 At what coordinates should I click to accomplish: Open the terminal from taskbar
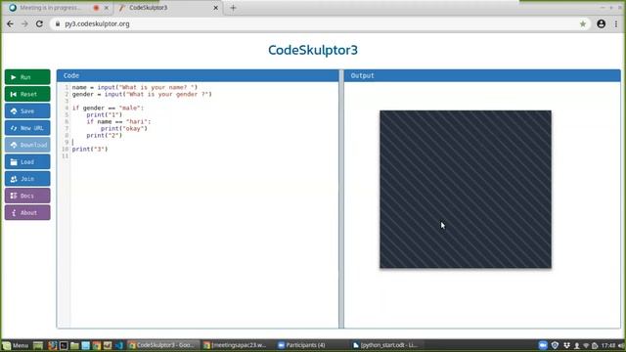[x=64, y=345]
